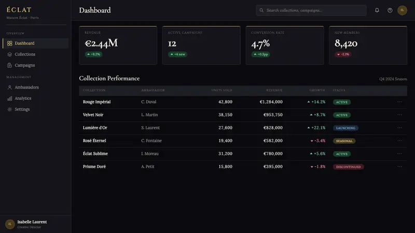Screen dimensions: 415x233
Task: Click the Isabelle Laurent sidebar avatar
Action: [x=10, y=224]
